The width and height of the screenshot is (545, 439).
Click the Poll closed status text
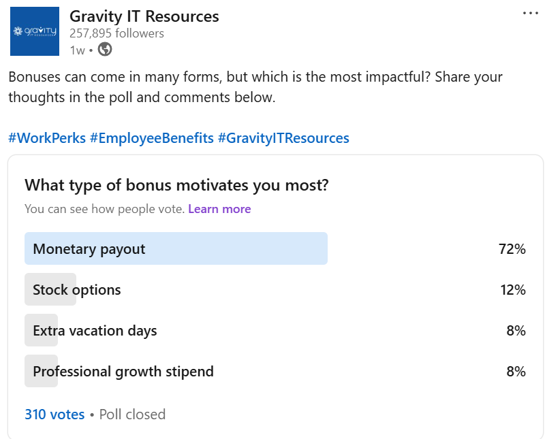coord(132,414)
